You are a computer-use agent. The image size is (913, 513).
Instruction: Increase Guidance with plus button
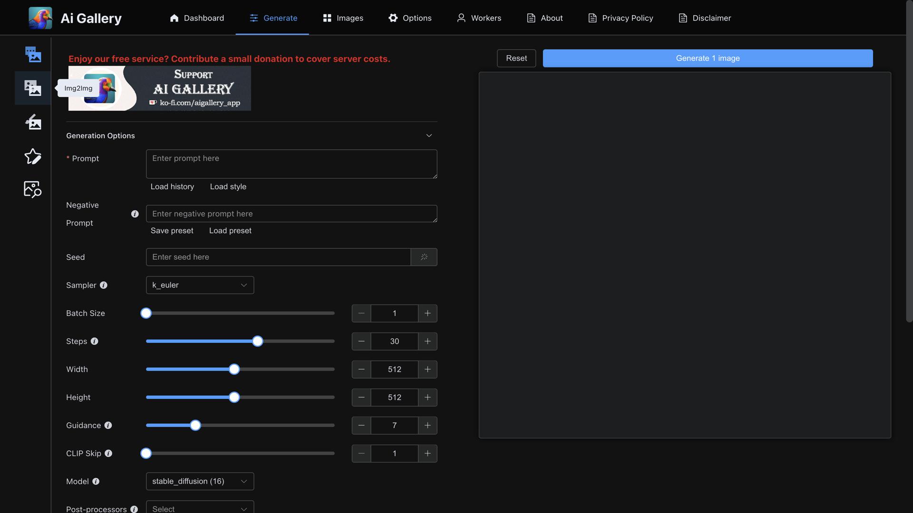coord(427,425)
